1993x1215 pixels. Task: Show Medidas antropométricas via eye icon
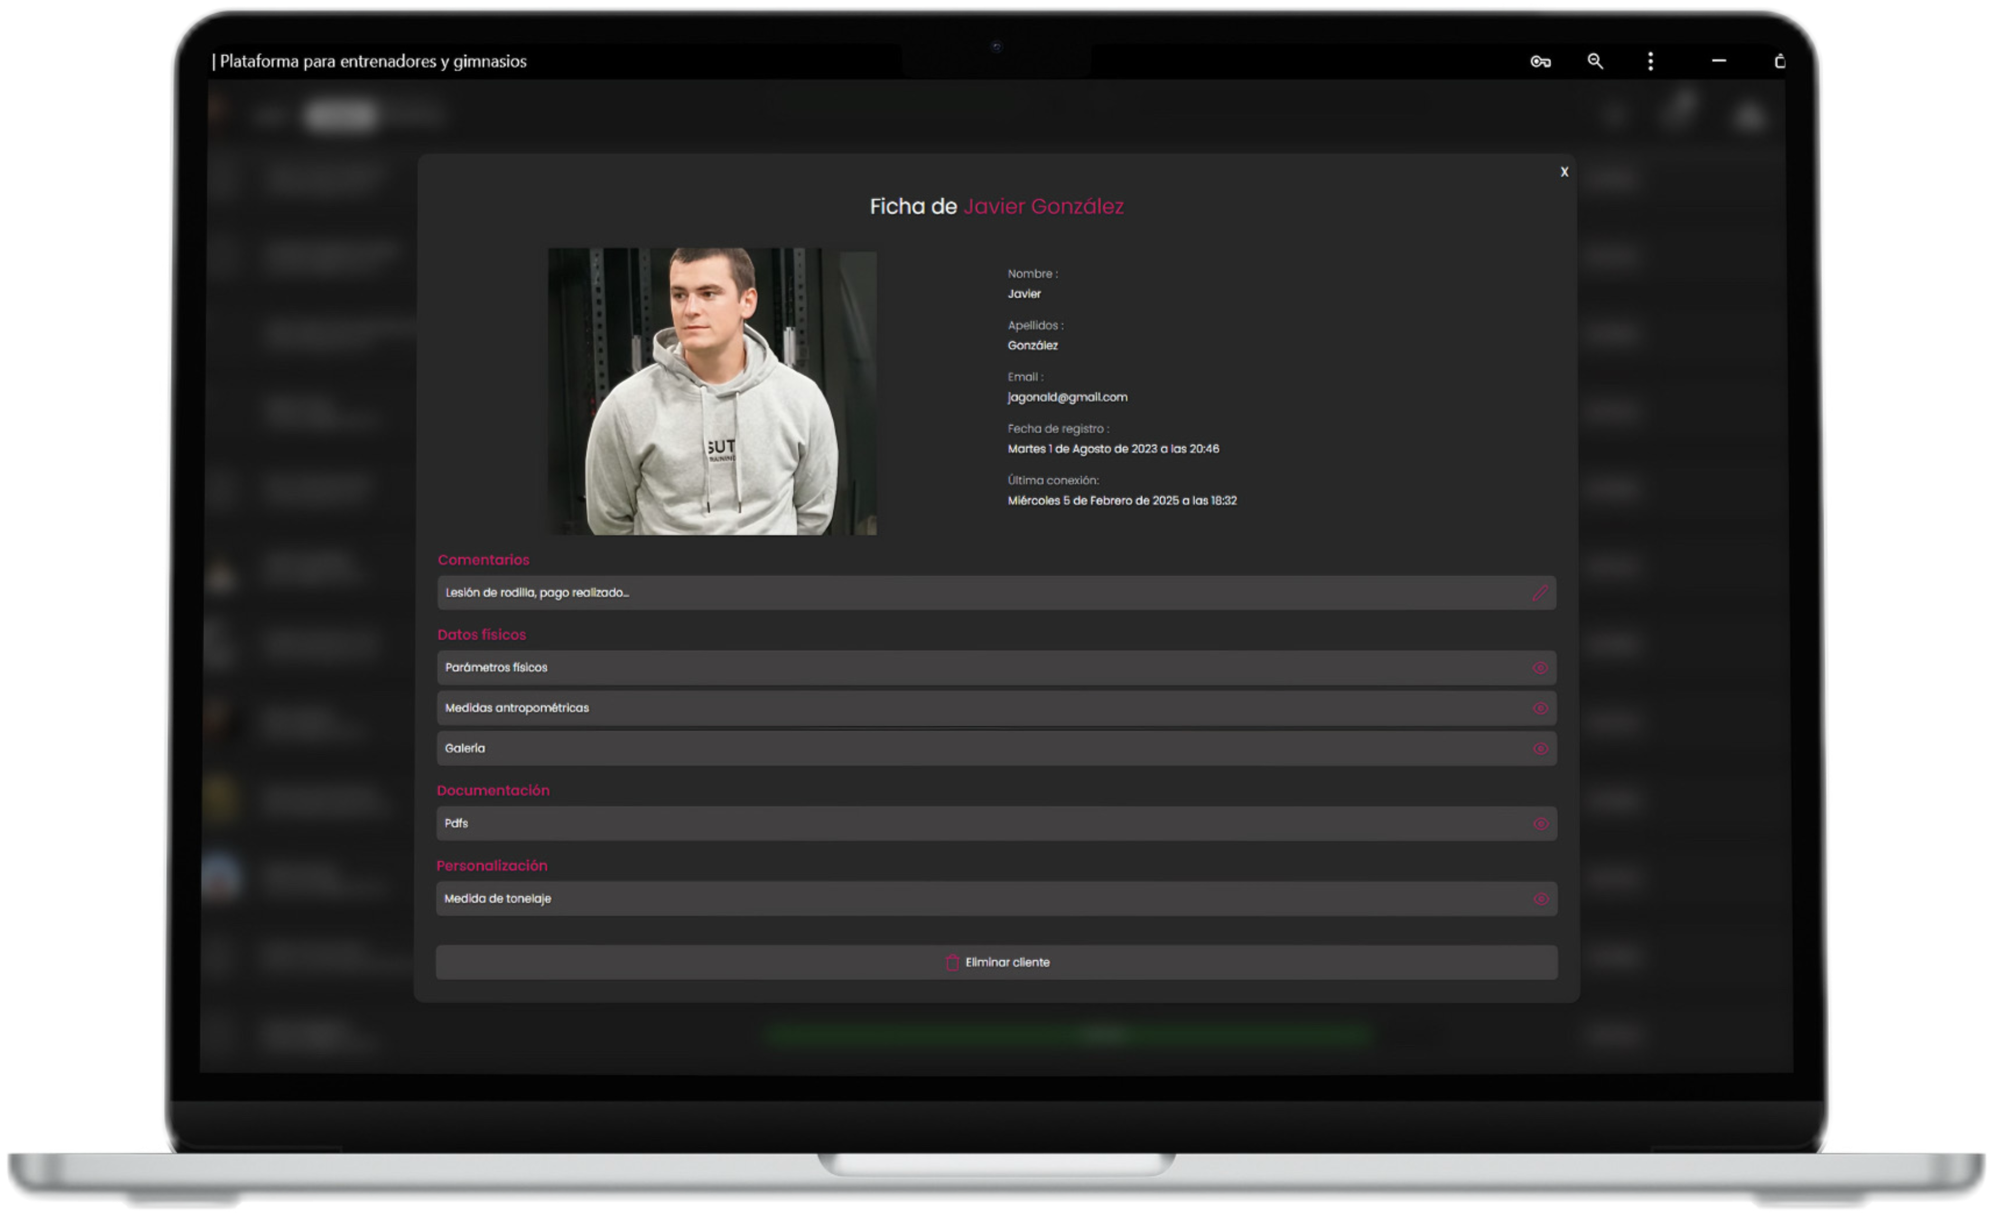point(1540,708)
